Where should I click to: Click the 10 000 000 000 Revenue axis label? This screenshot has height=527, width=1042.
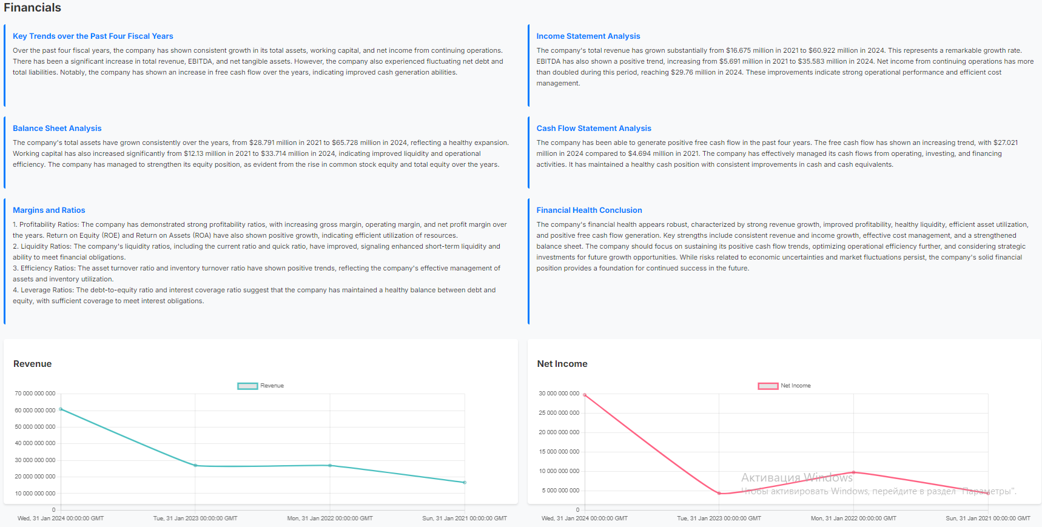click(35, 494)
